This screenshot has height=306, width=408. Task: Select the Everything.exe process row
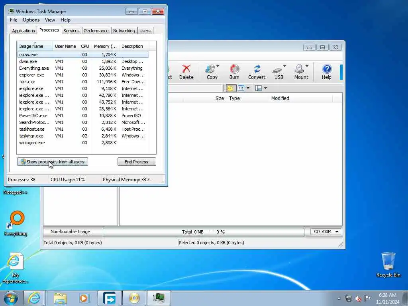click(83, 68)
